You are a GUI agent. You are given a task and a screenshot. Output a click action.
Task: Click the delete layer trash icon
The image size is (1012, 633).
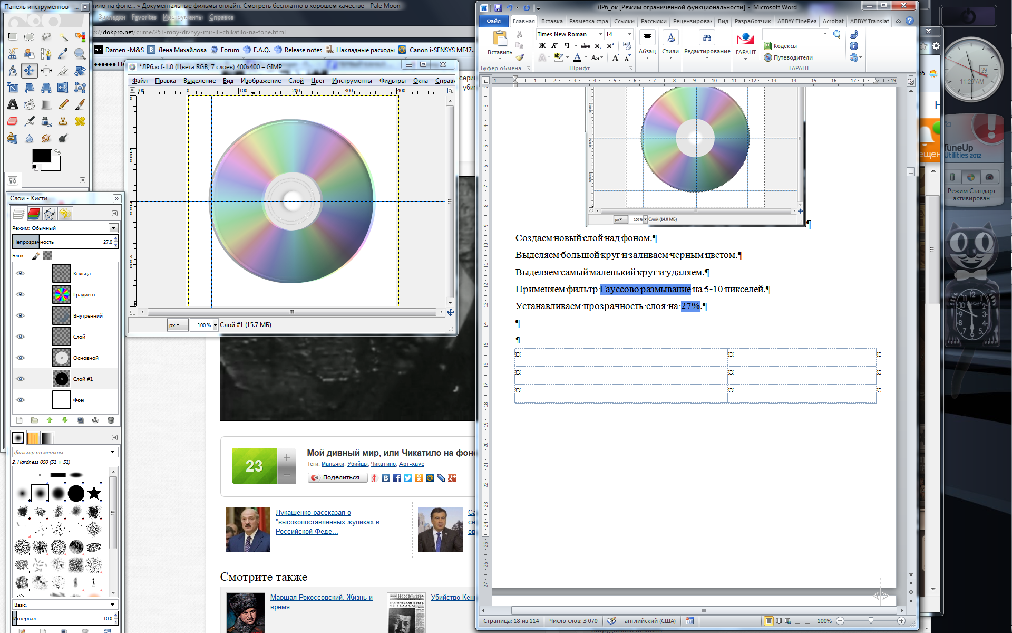(111, 420)
